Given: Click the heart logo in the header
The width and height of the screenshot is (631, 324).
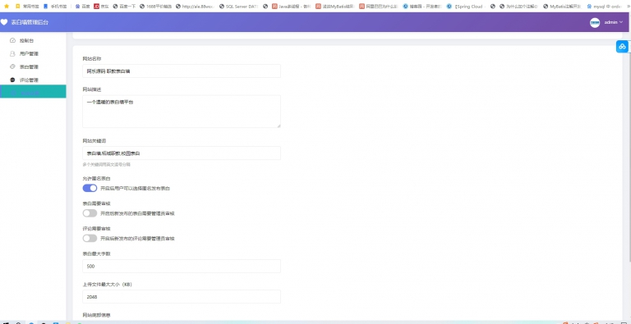Looking at the screenshot, I should click(x=4, y=22).
